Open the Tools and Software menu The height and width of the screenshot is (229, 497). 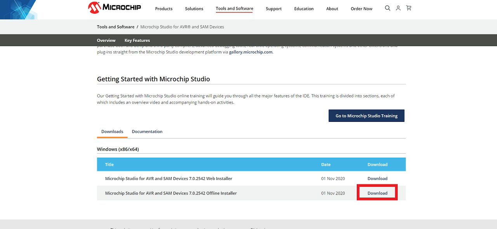coord(234,9)
